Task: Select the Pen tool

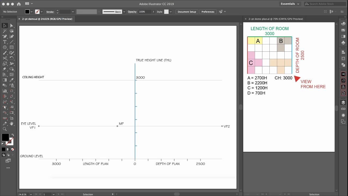Action: click(5, 36)
